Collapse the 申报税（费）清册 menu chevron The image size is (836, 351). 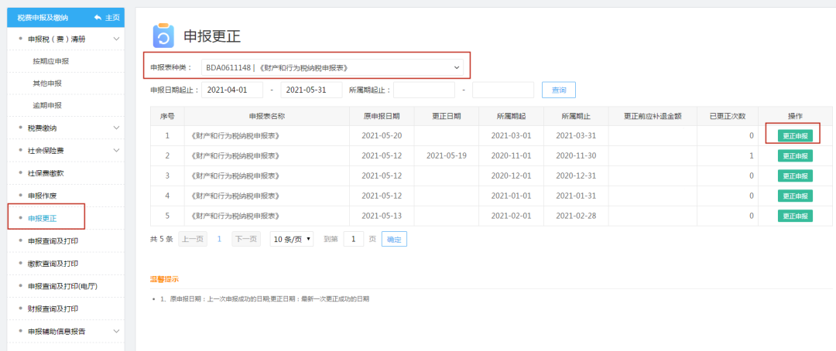[x=116, y=39]
